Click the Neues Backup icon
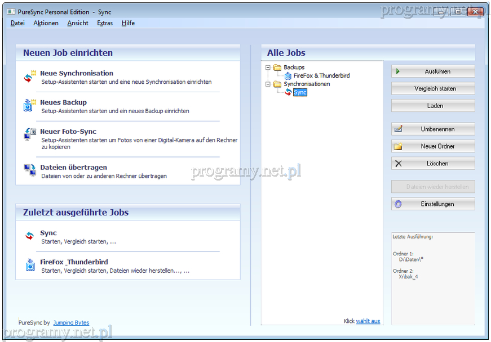Image resolution: width=491 pixels, height=342 pixels. point(30,106)
